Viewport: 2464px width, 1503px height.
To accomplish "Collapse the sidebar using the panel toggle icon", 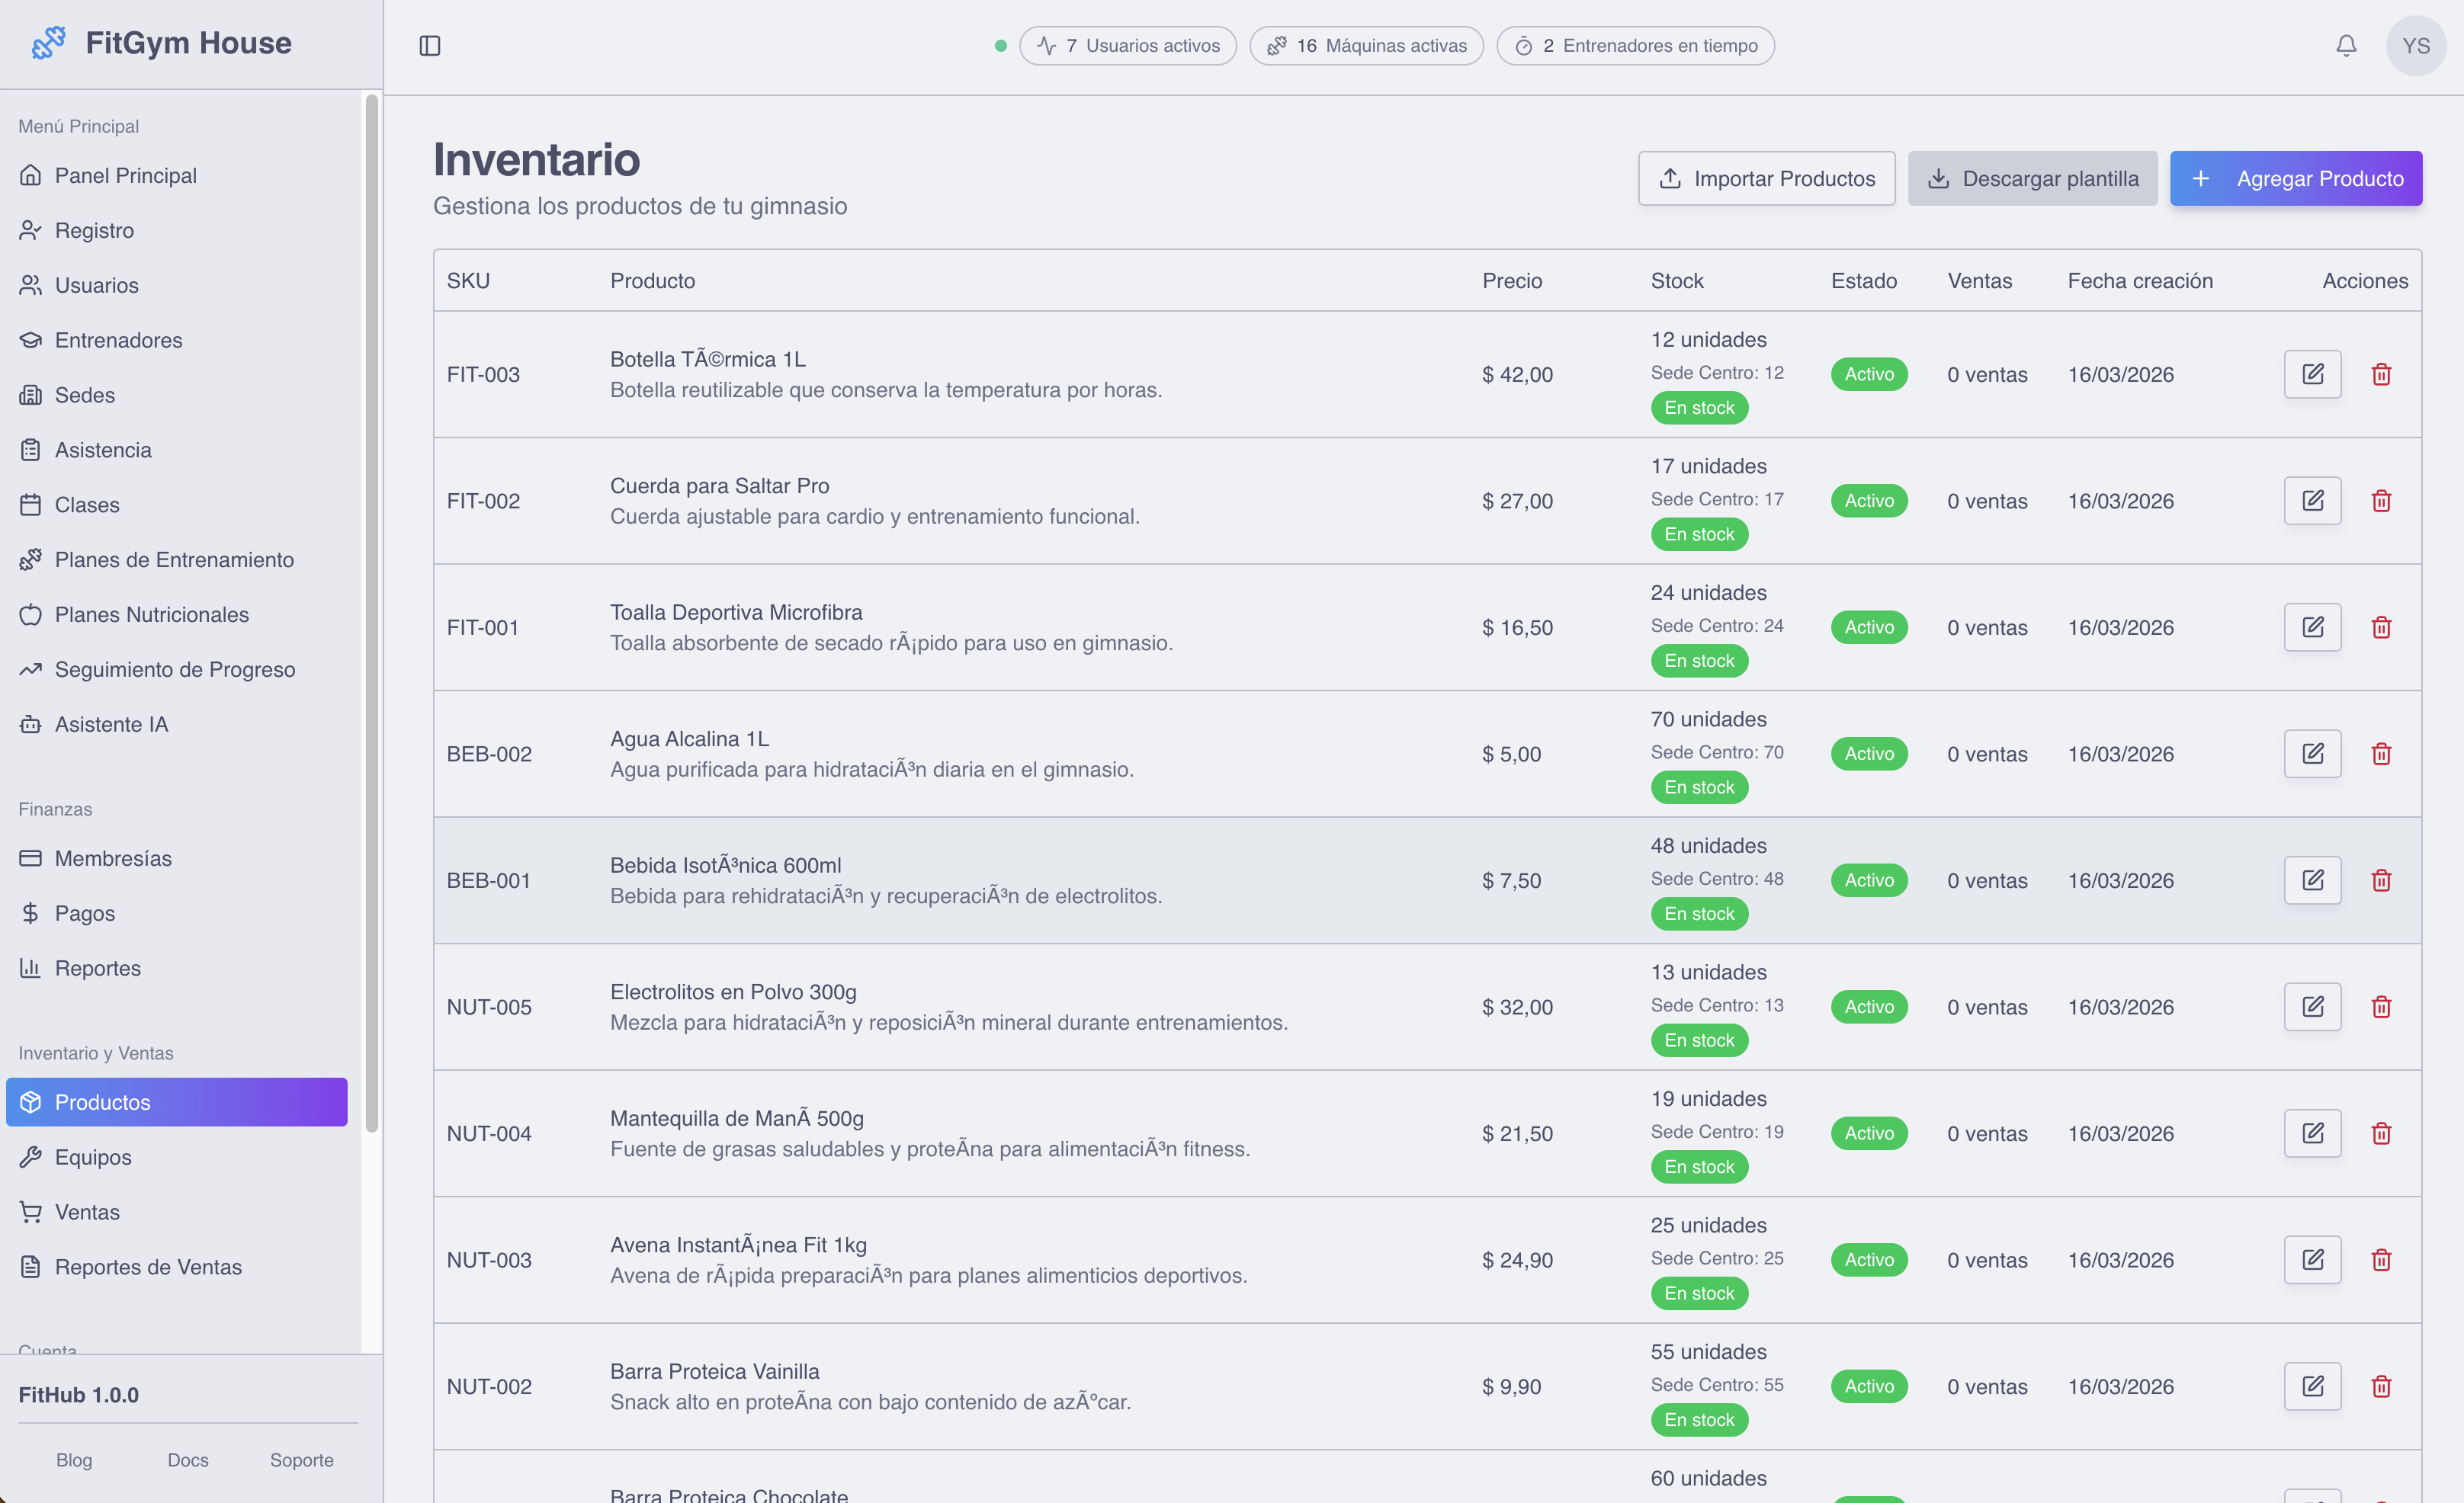I will pos(431,45).
